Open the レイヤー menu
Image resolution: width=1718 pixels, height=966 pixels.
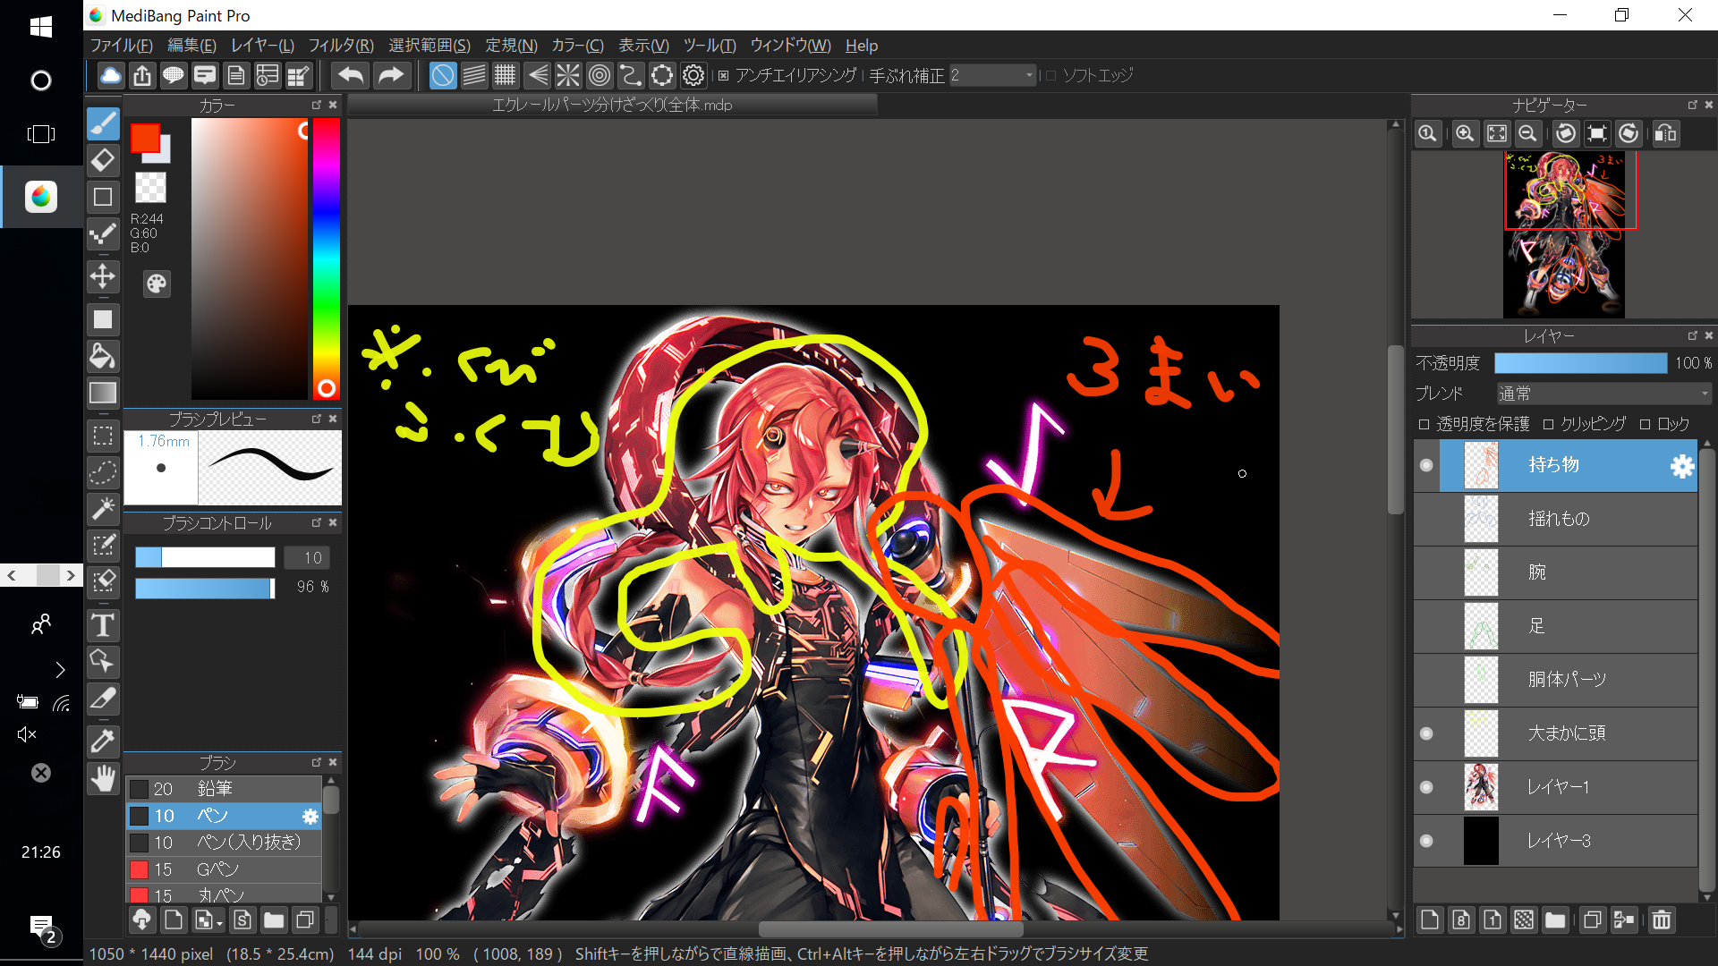point(261,46)
